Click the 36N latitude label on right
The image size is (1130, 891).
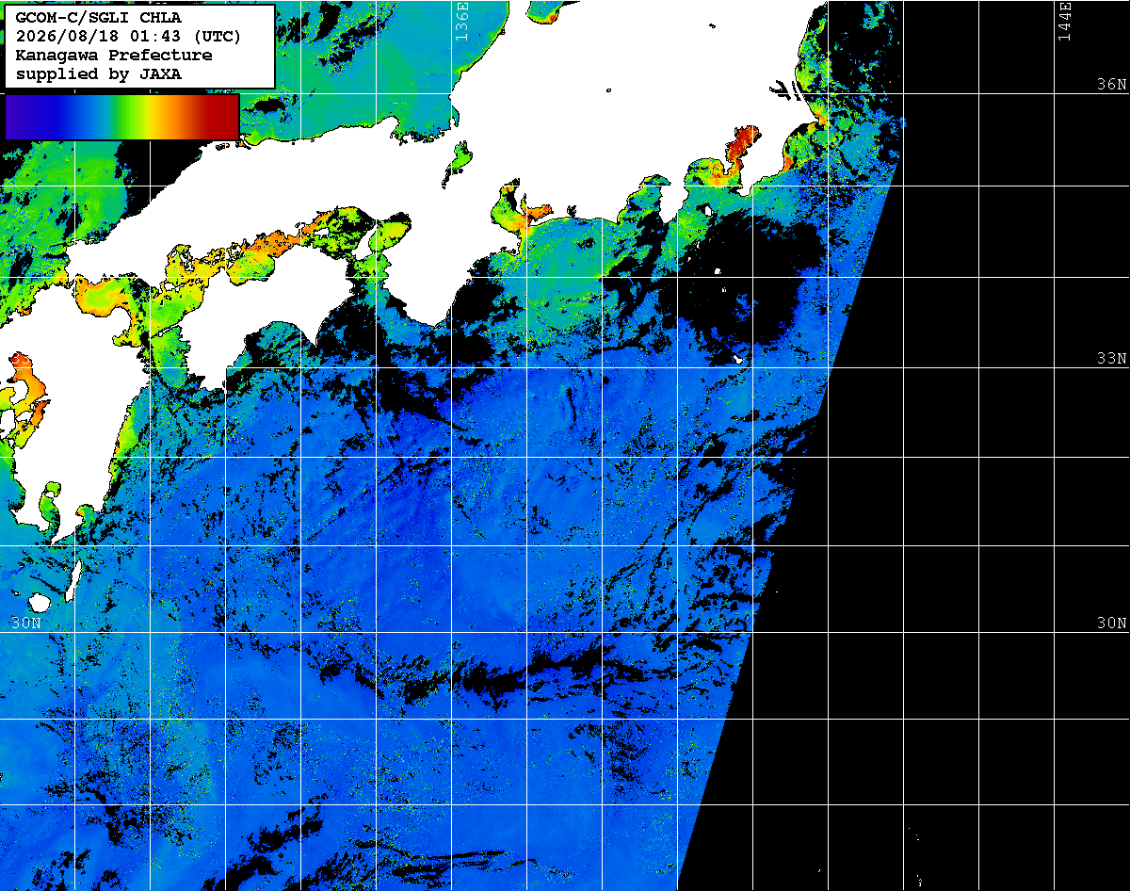tap(1111, 84)
